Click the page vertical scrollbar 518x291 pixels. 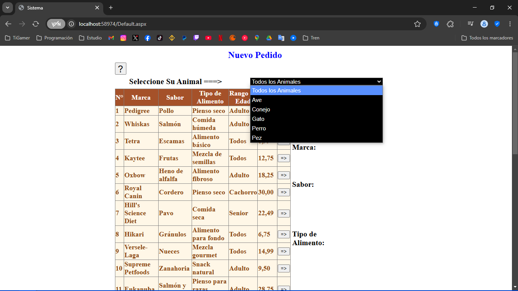click(515, 103)
